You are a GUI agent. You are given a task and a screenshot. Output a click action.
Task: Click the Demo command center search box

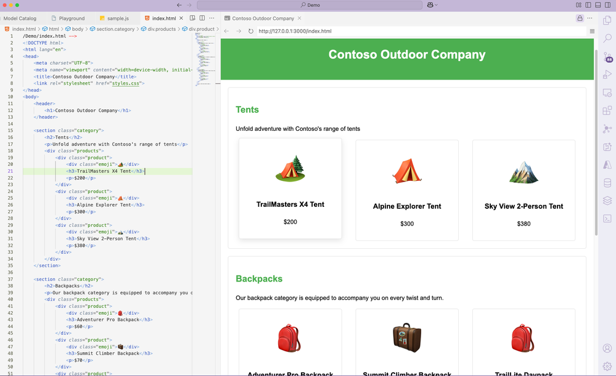click(310, 5)
